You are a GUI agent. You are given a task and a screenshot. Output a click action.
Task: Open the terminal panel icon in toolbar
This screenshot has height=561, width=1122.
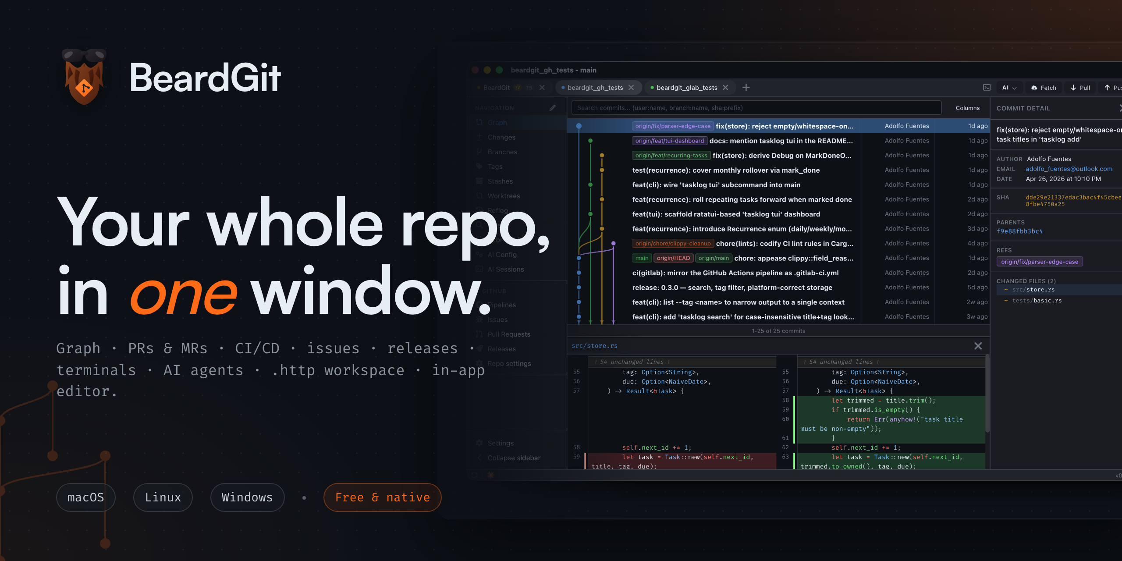pyautogui.click(x=987, y=88)
